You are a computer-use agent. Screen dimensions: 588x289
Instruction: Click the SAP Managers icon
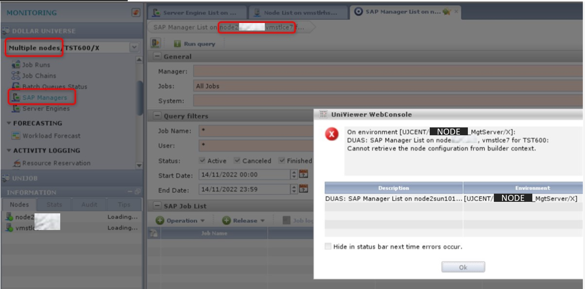(x=16, y=97)
